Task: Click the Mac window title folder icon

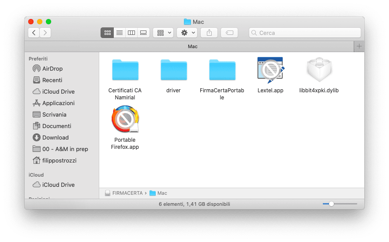Action: click(x=187, y=22)
